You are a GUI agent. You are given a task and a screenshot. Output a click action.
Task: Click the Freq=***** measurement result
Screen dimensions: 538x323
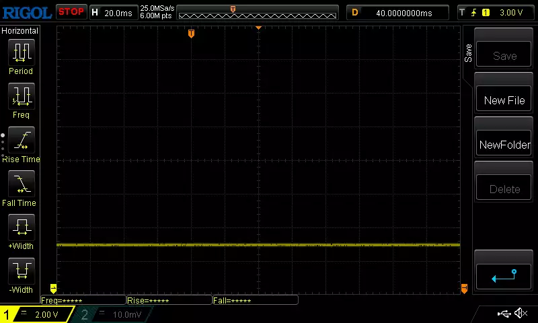[x=83, y=300]
